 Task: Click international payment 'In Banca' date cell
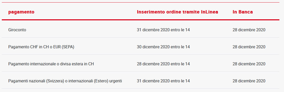click(249, 64)
